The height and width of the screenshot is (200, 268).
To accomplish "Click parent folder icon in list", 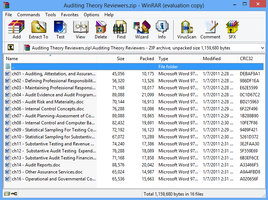I will [8, 67].
